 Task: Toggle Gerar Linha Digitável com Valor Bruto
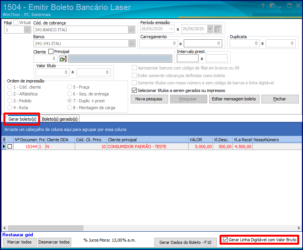(225, 240)
